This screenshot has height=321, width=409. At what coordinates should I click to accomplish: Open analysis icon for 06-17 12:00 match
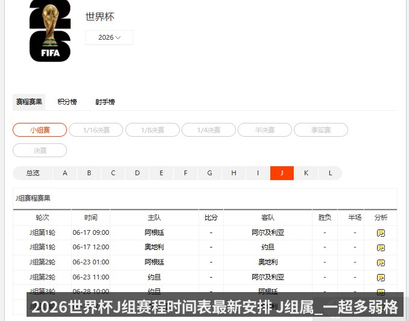381,248
